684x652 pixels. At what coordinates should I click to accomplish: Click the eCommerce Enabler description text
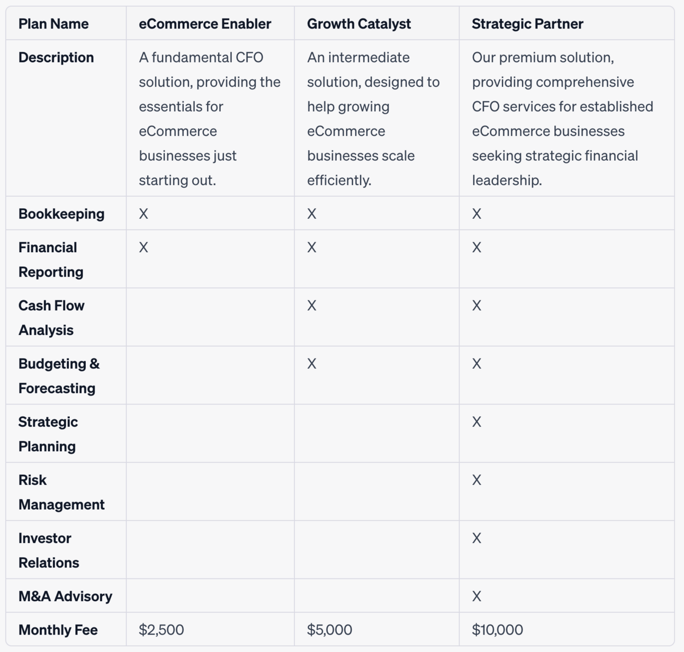(x=209, y=118)
